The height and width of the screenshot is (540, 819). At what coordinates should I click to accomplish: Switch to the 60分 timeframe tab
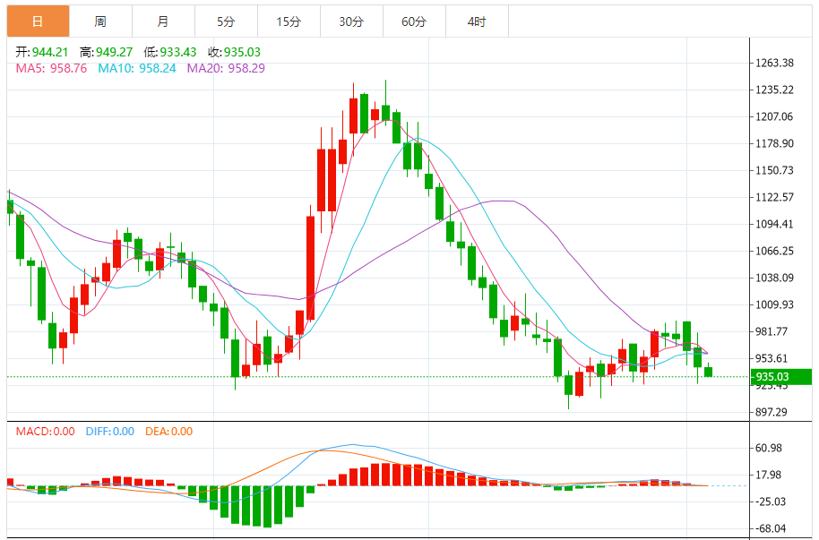click(414, 21)
